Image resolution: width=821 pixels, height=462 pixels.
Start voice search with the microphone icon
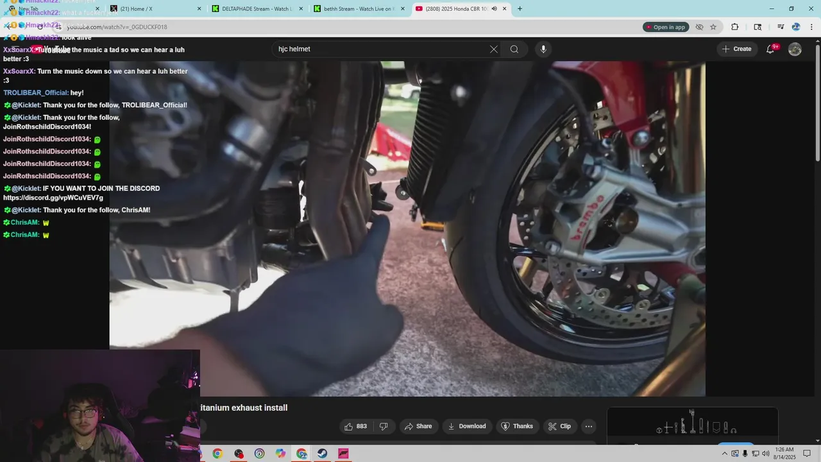543,49
